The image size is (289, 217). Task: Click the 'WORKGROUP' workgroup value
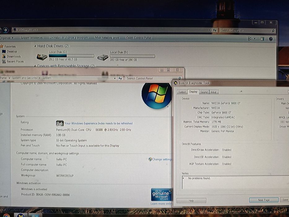point(65,176)
